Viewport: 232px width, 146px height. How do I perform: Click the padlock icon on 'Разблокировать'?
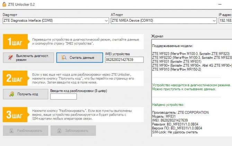click(x=11, y=130)
